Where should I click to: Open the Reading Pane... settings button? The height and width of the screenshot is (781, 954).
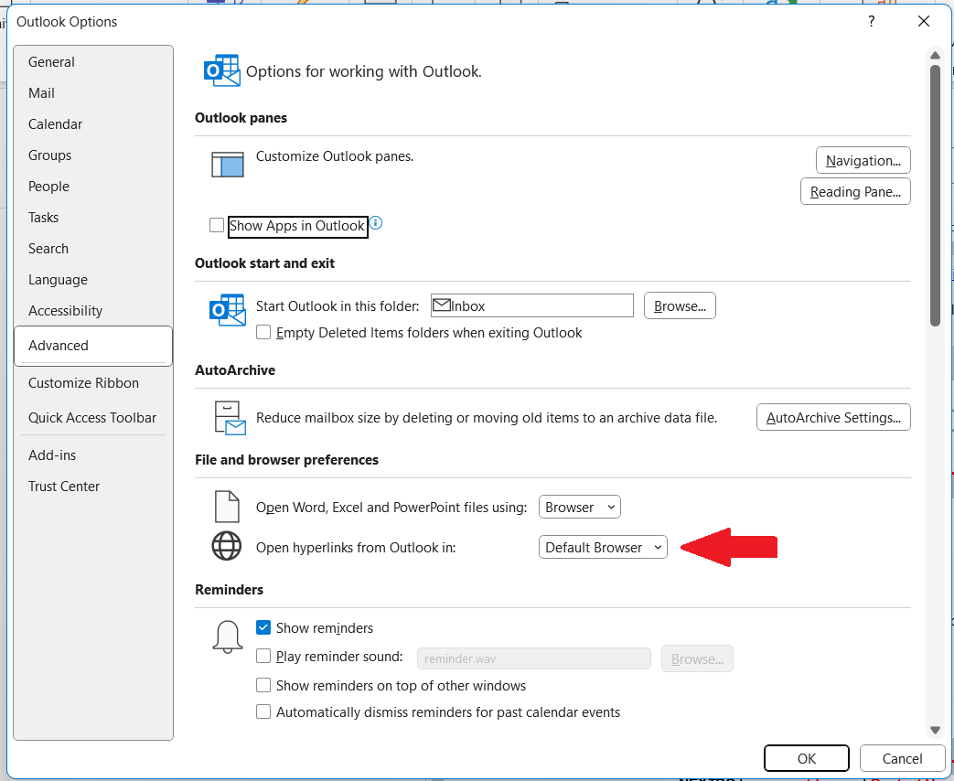click(855, 191)
